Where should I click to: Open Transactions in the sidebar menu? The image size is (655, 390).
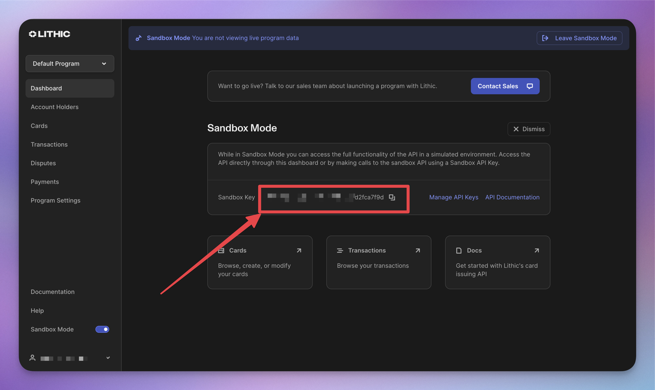point(49,144)
